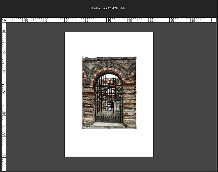This screenshot has width=218, height=172.
Task: Select the arched gate photo in the preview
Action: coord(109,92)
